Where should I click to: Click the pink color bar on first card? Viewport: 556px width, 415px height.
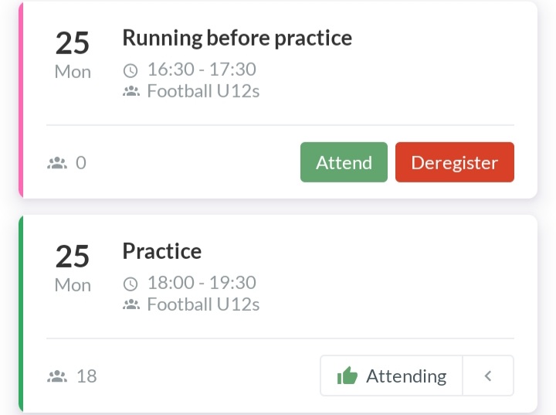point(21,100)
